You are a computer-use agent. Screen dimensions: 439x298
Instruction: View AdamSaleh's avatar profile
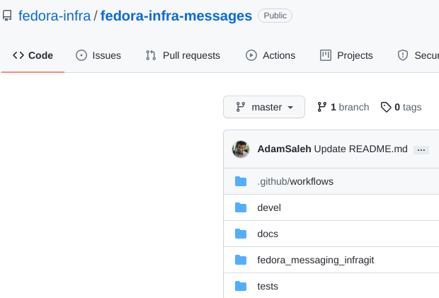[x=241, y=149]
